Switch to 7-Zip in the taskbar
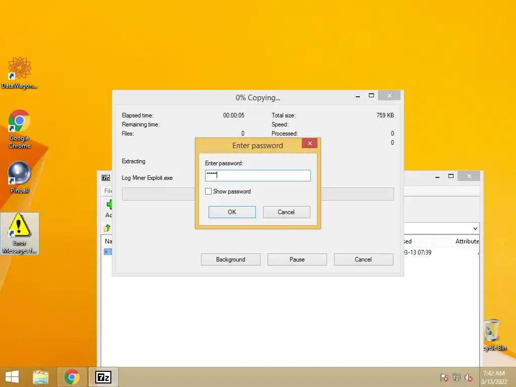The width and height of the screenshot is (516, 387). [103, 377]
